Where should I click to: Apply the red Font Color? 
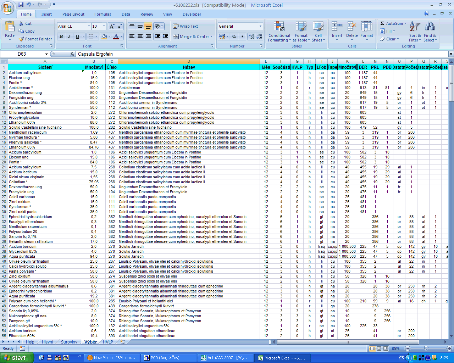(116, 37)
